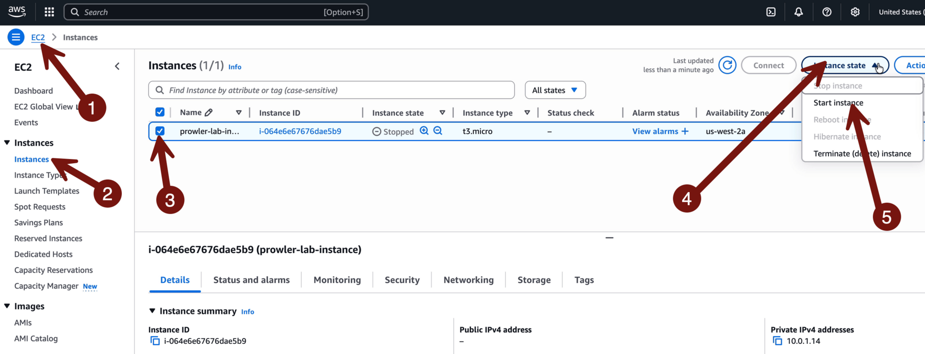Collapse the Instances section in sidebar
The image size is (925, 354).
7,143
